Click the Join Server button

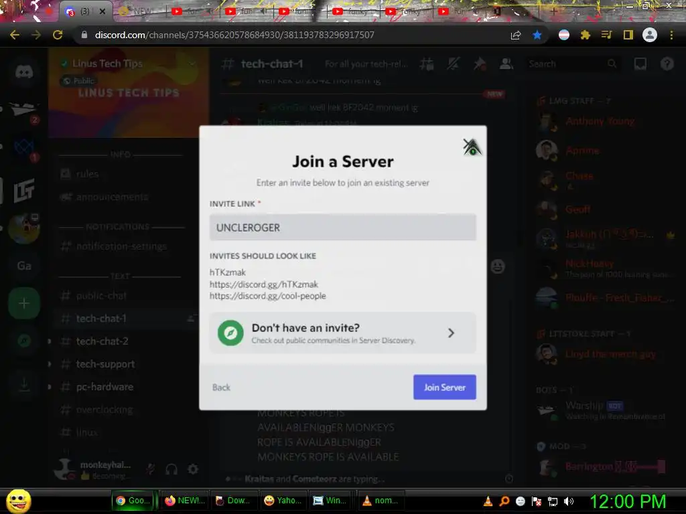tap(445, 387)
